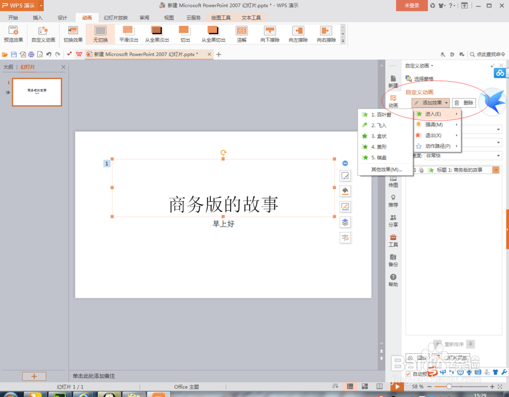Enable the 自动预览 (auto preview) checkbox

click(408, 373)
